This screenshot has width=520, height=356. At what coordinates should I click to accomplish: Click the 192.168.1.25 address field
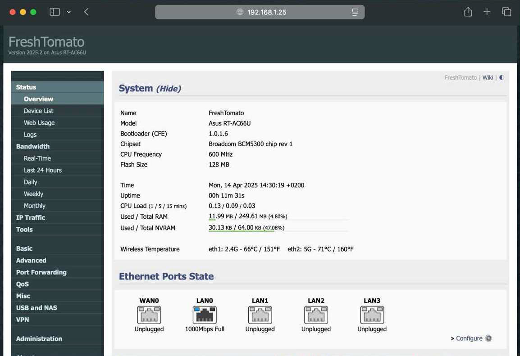coord(260,12)
